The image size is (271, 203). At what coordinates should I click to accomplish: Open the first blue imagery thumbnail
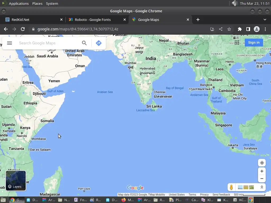point(240,187)
